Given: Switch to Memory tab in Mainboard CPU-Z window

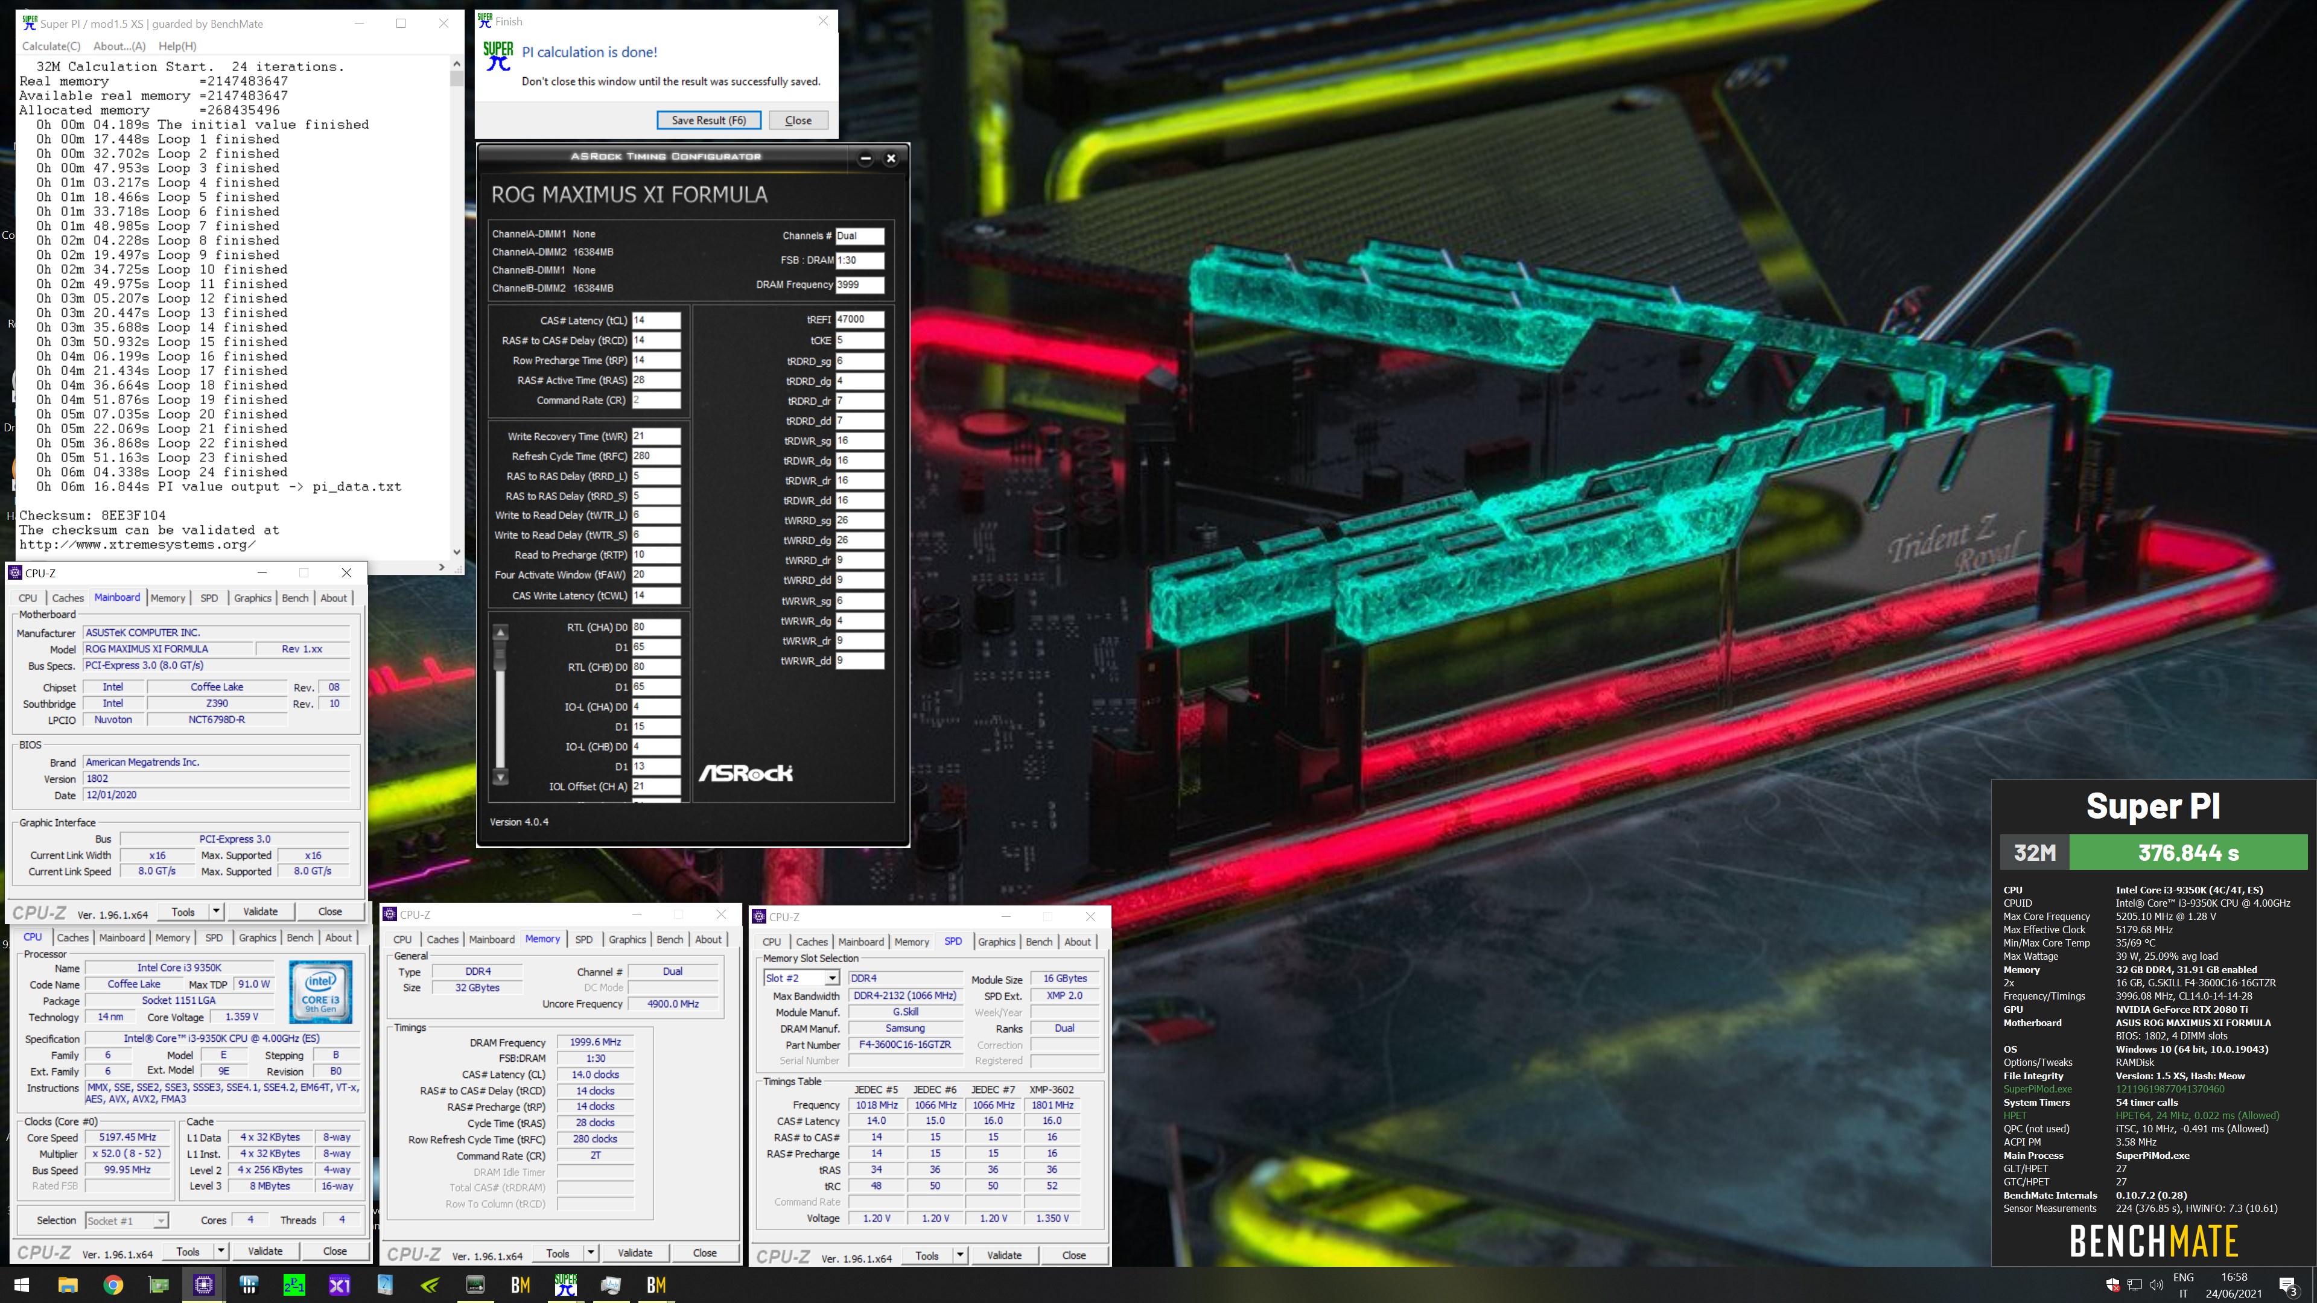Looking at the screenshot, I should (167, 598).
